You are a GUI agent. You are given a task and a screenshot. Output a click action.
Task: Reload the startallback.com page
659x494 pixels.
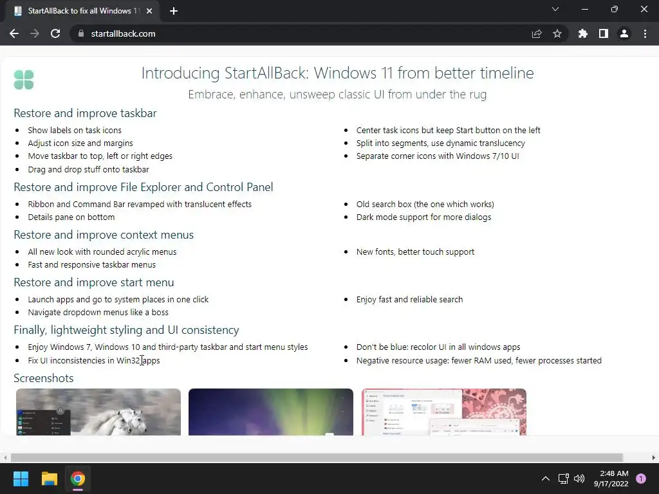(x=55, y=33)
